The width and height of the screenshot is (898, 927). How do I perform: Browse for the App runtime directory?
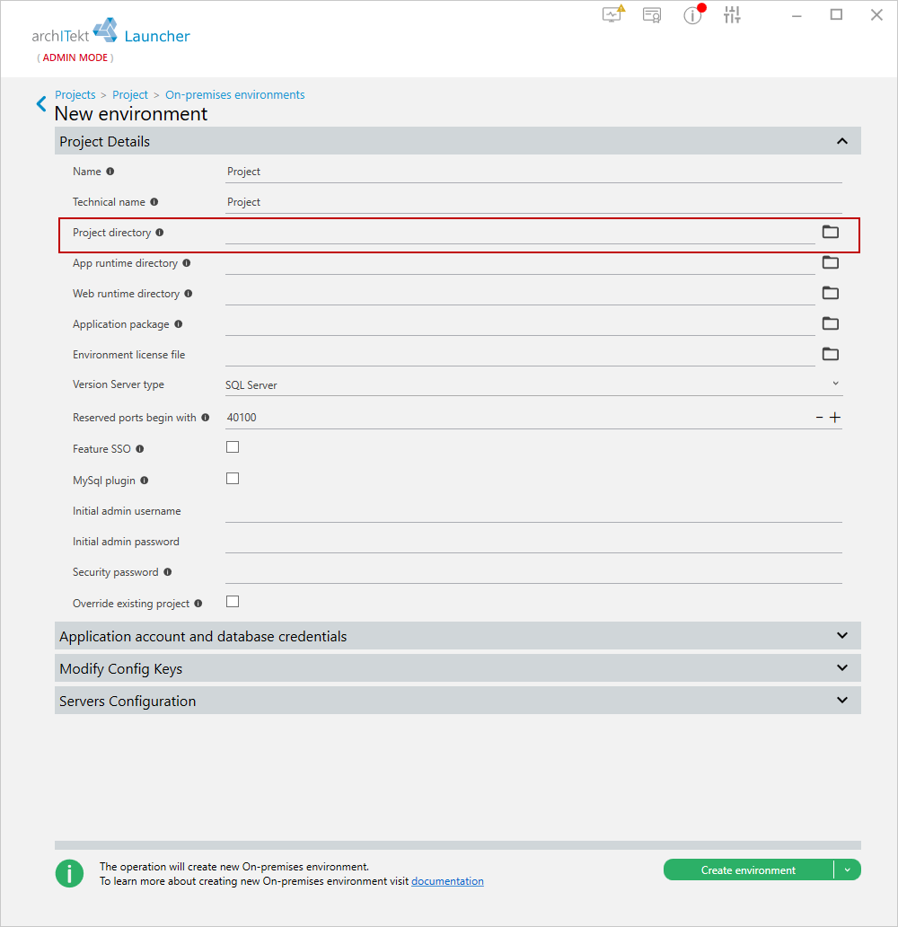831,262
